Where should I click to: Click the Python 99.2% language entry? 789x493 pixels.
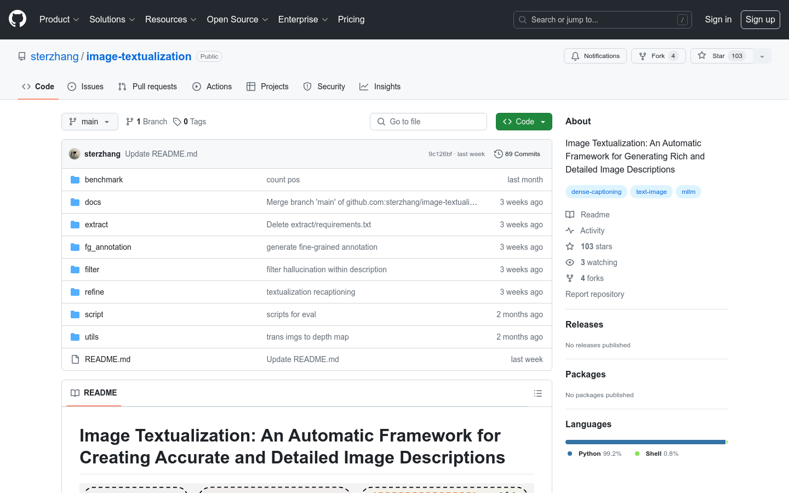[x=594, y=454]
